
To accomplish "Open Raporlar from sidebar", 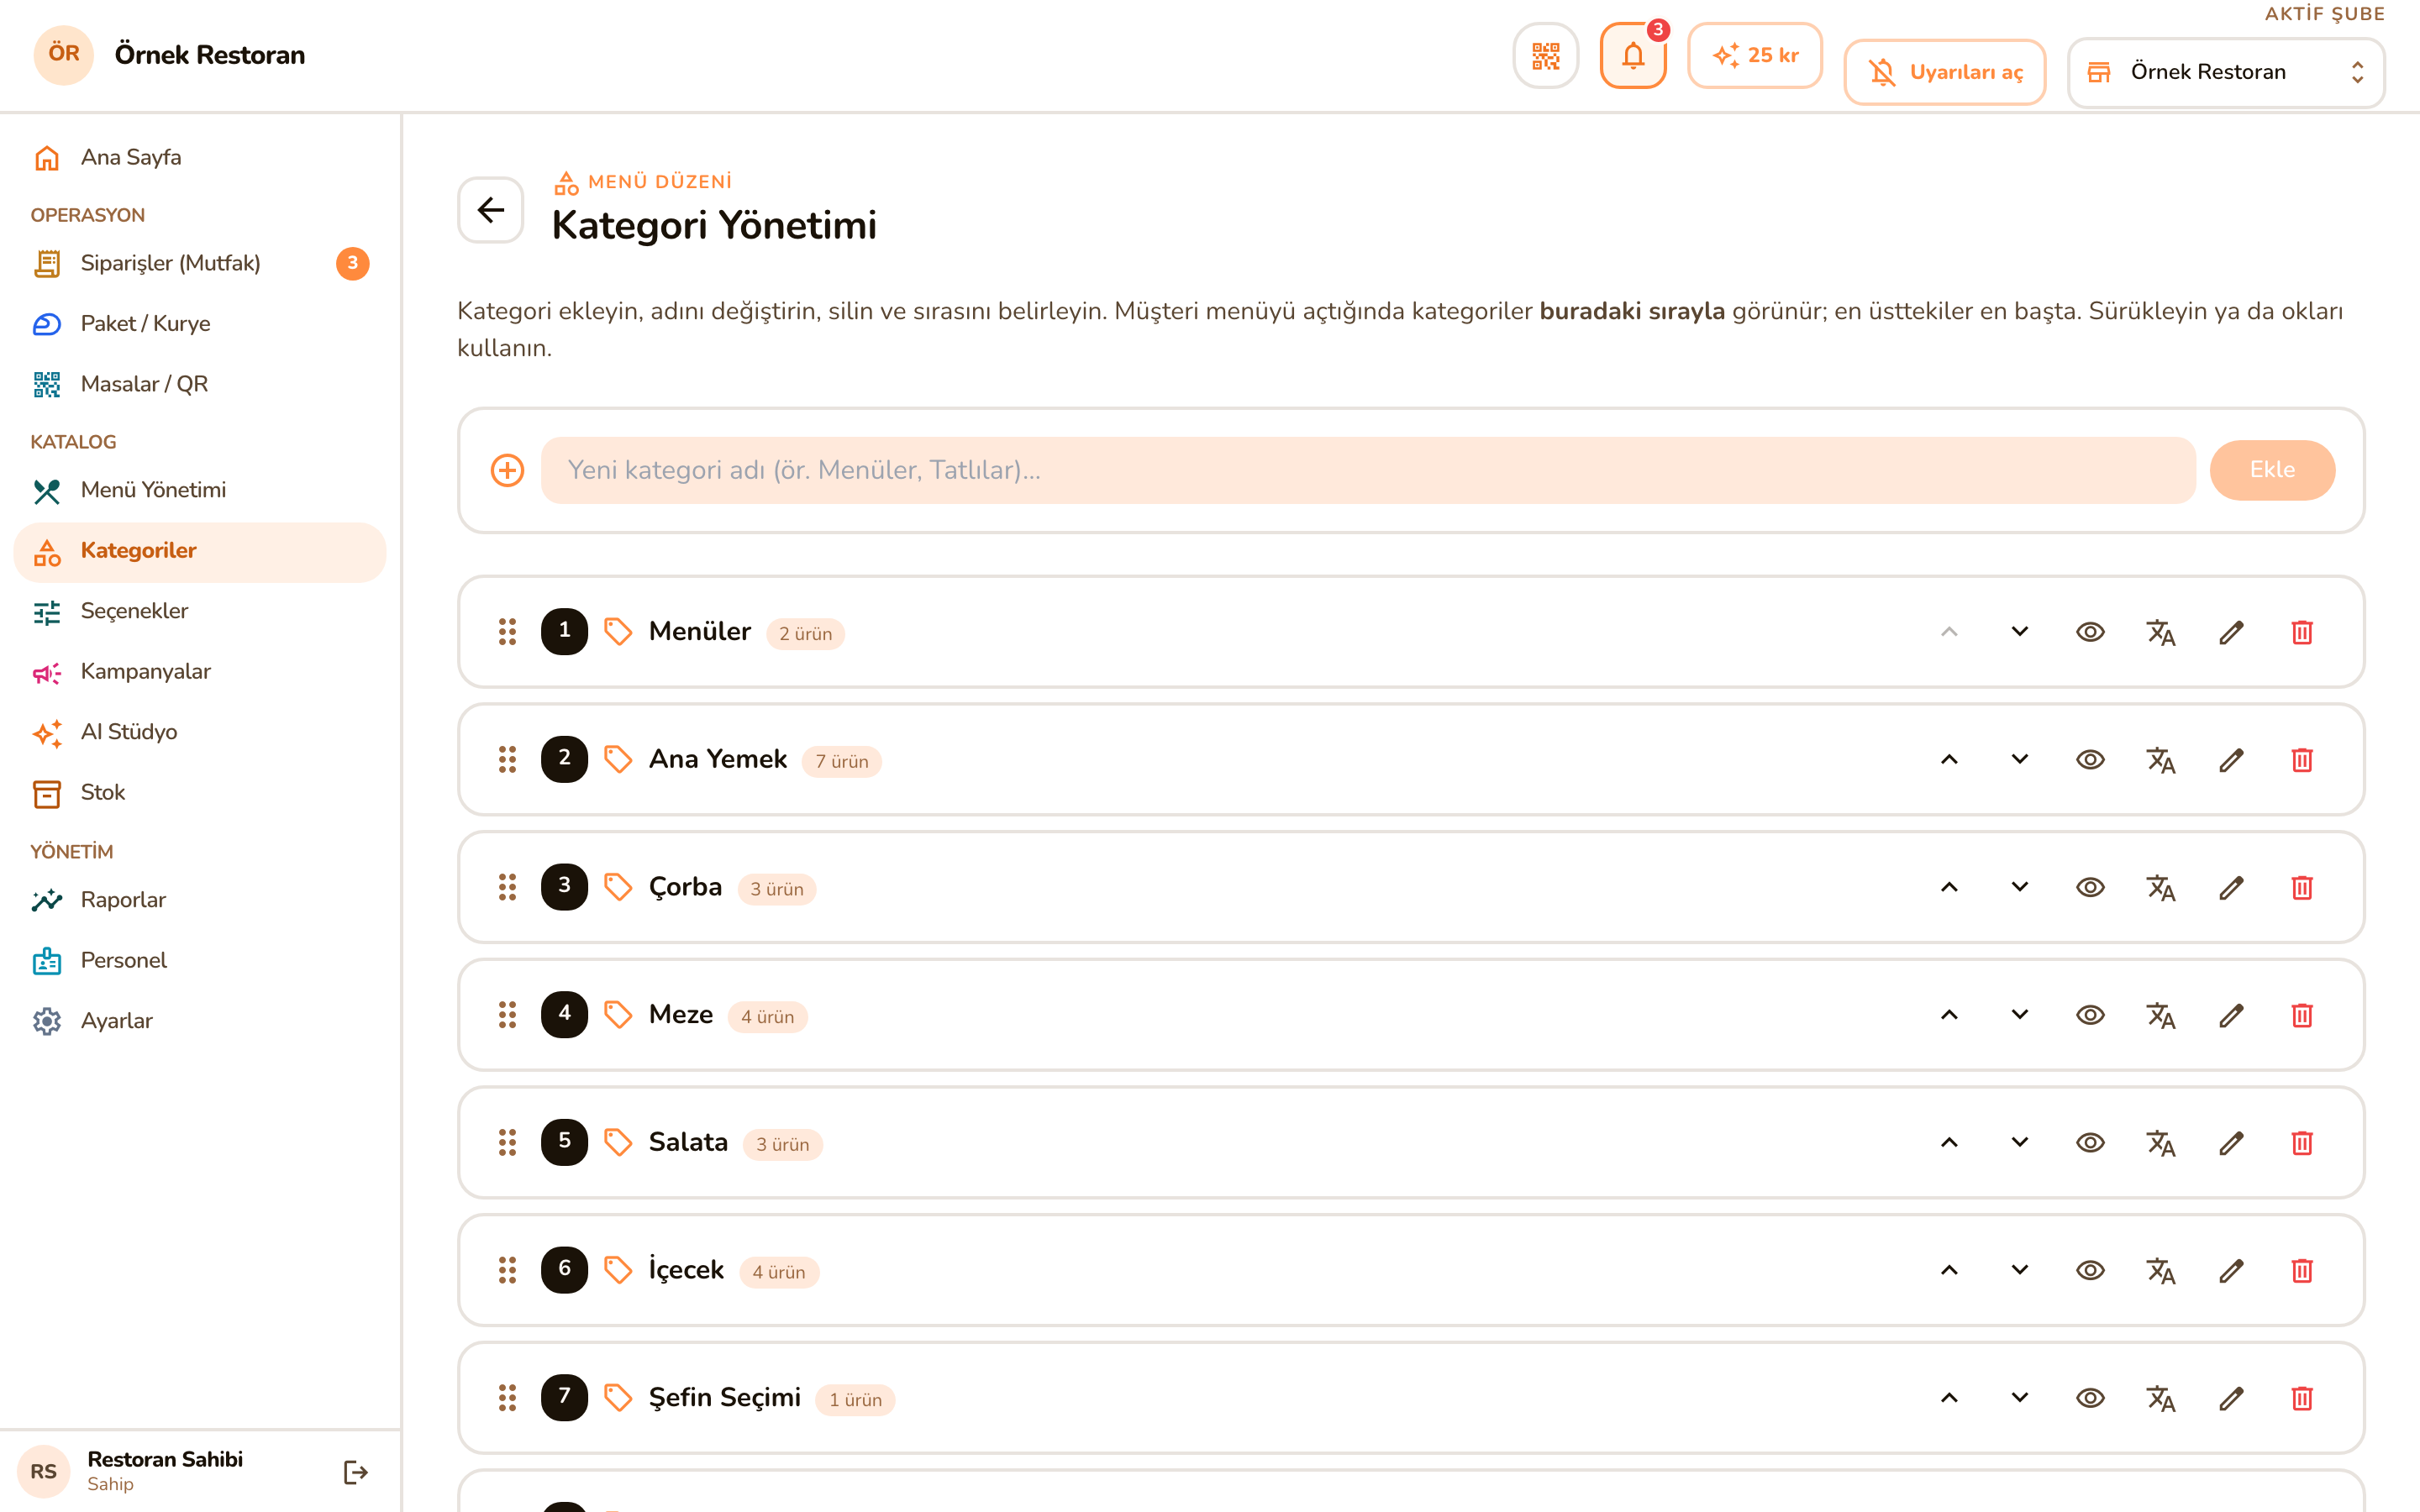I will 200,900.
